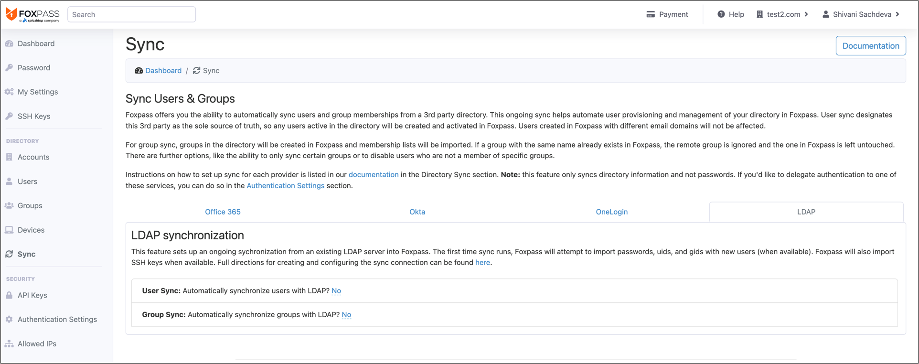This screenshot has height=364, width=919.
Task: Click the breadcrumb Dashboard gauge icon
Action: click(139, 71)
